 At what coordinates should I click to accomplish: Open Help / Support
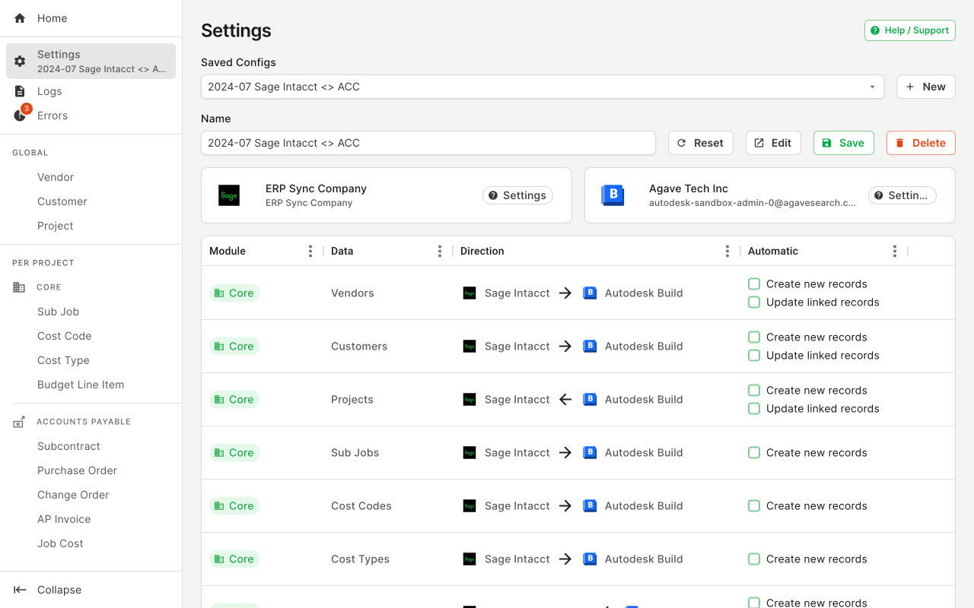(x=910, y=30)
